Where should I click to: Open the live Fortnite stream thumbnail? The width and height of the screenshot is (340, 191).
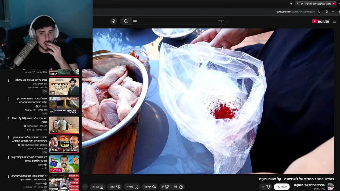click(64, 164)
